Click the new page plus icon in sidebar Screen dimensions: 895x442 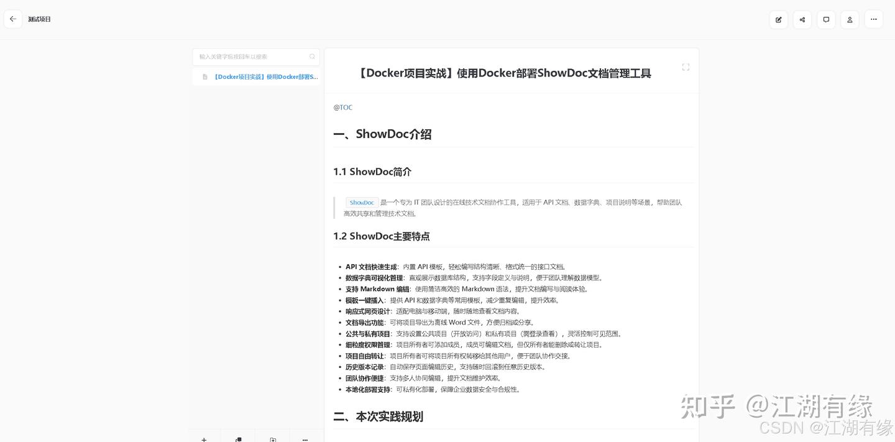pyautogui.click(x=204, y=440)
